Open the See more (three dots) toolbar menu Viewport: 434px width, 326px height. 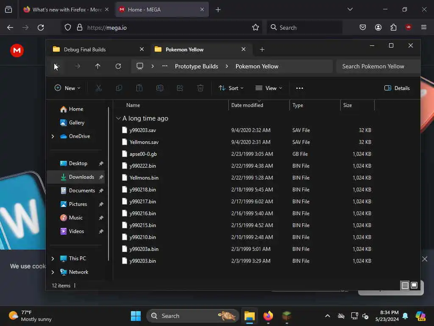[x=300, y=88]
